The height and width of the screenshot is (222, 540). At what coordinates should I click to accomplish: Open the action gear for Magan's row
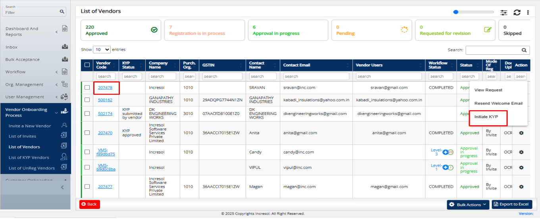pos(521,186)
